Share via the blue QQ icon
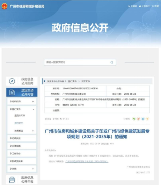 (x=143, y=119)
